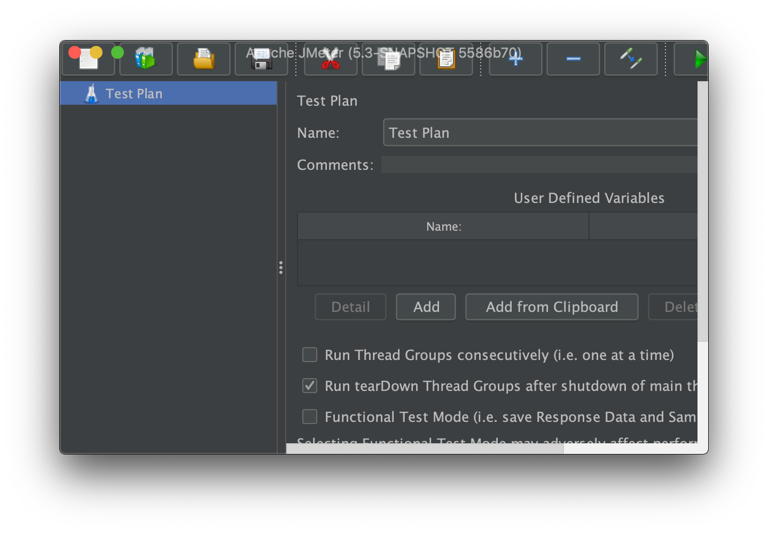Enable Functional Test Mode
The image size is (768, 533).
pyautogui.click(x=310, y=417)
